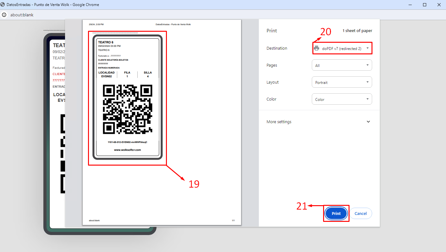
Task: Cancel the print dialog
Action: click(x=361, y=213)
